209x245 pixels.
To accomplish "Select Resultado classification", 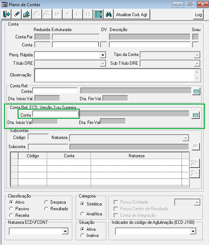I will 46,208.
